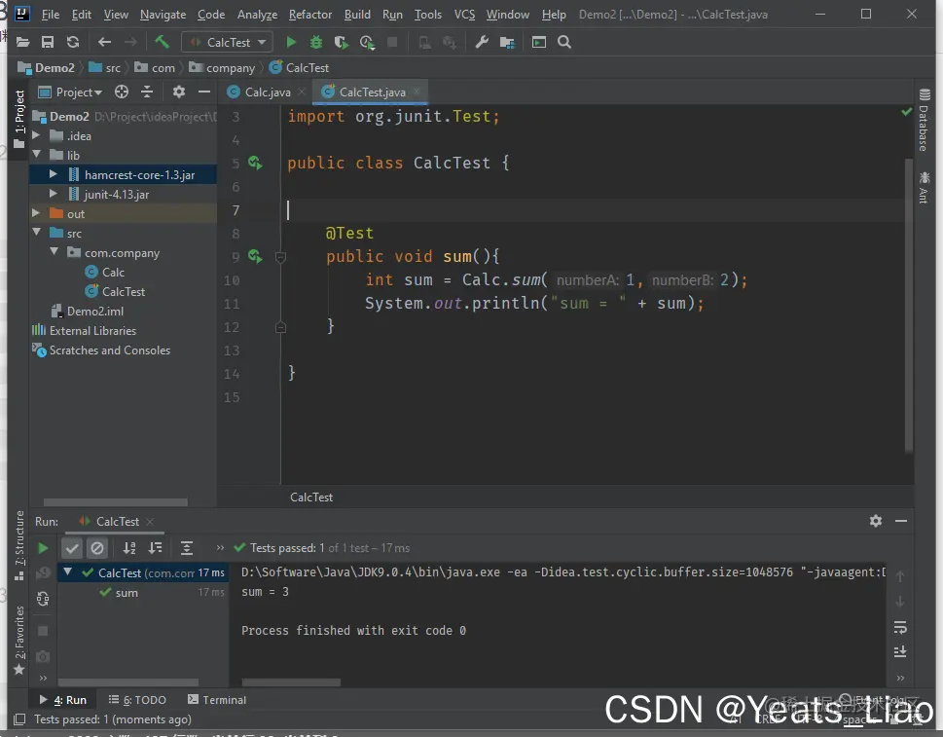
Task: Start debugging with the green bug icon
Action: point(315,42)
